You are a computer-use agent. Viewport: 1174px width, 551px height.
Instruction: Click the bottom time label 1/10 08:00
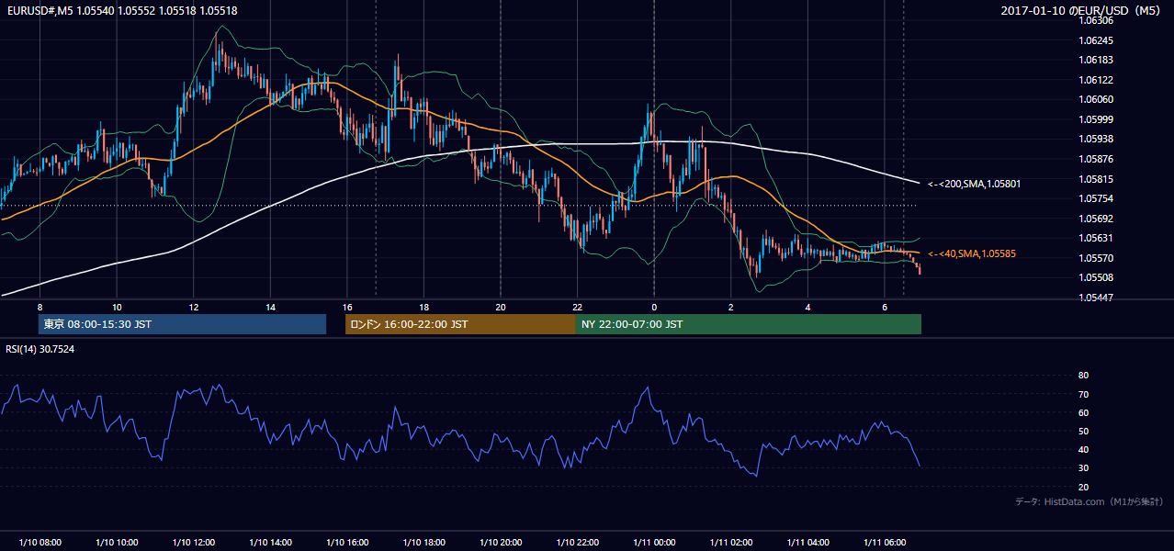tap(40, 543)
